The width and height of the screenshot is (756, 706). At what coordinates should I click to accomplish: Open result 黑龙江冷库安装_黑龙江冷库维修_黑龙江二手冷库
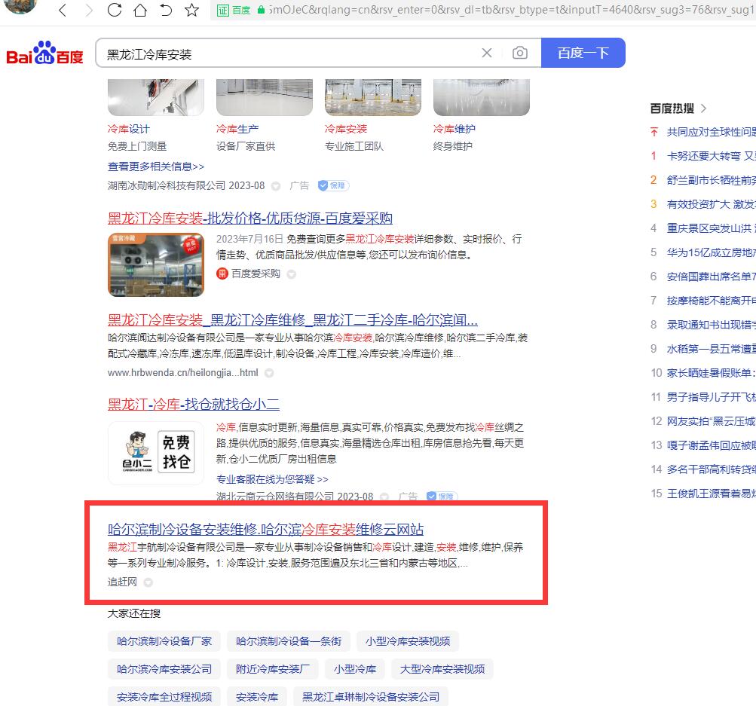pyautogui.click(x=292, y=320)
